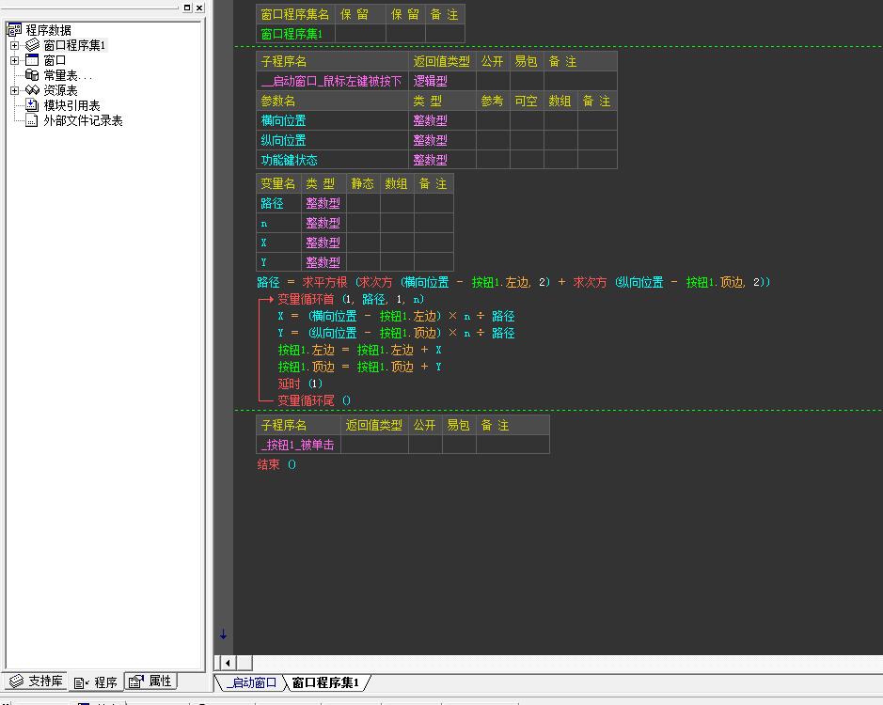Click the 可空 cell of 纵向位置 parameter
Viewport: 883px width, 705px height.
pyautogui.click(x=527, y=140)
